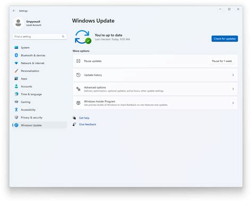Image resolution: width=252 pixels, height=202 pixels.
Task: Click the Find a setting search box
Action: pos(40,37)
